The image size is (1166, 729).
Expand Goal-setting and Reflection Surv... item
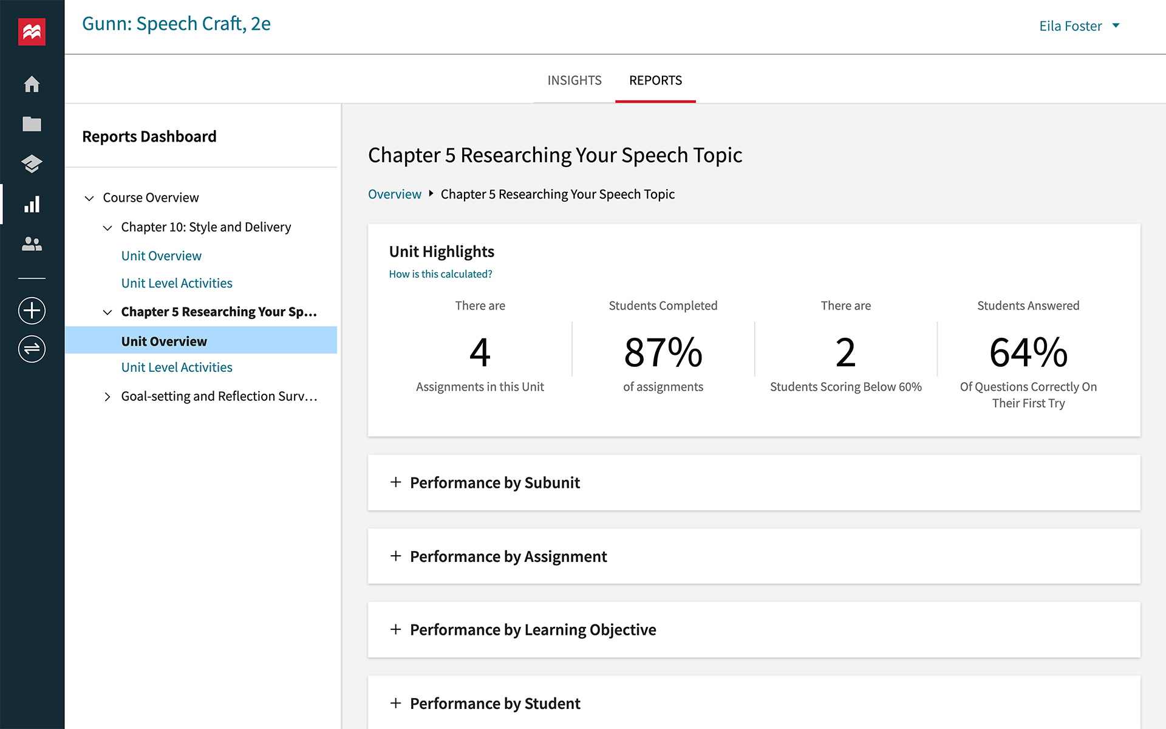click(107, 395)
